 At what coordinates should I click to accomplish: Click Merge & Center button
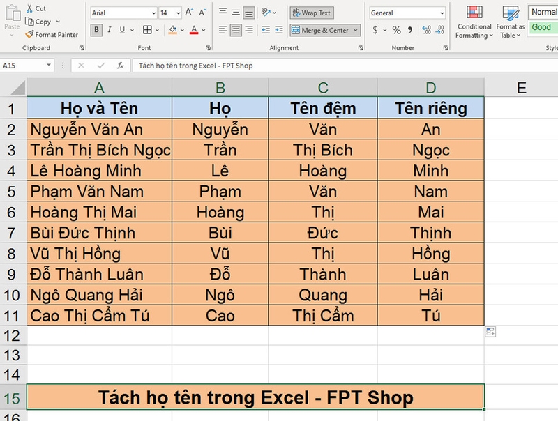[x=320, y=30]
